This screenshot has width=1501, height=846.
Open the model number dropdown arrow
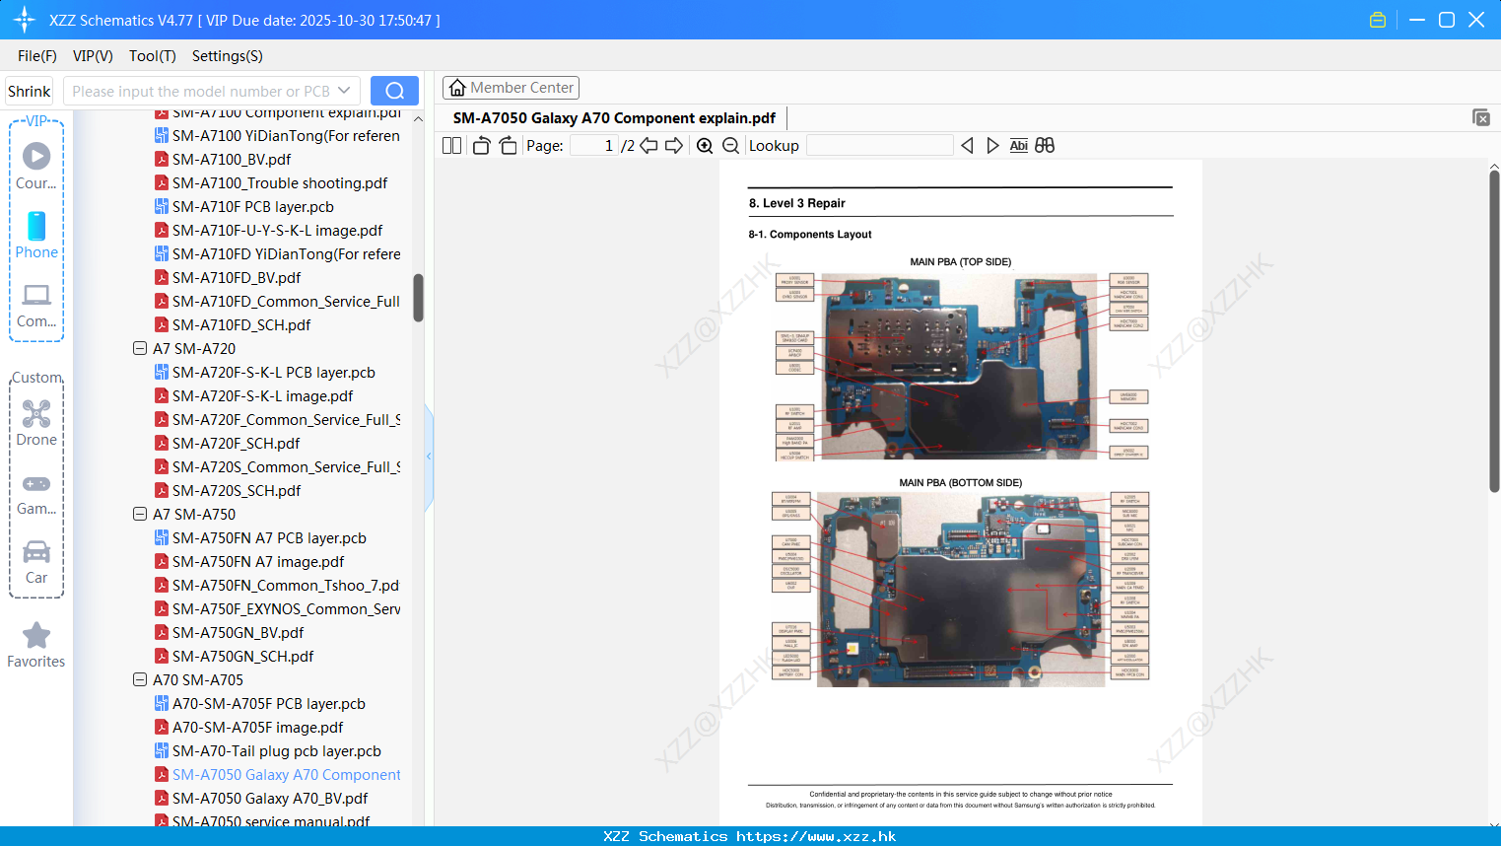[x=344, y=91]
